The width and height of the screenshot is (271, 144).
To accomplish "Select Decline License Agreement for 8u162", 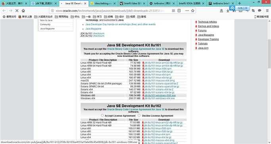I will click(x=139, y=116).
